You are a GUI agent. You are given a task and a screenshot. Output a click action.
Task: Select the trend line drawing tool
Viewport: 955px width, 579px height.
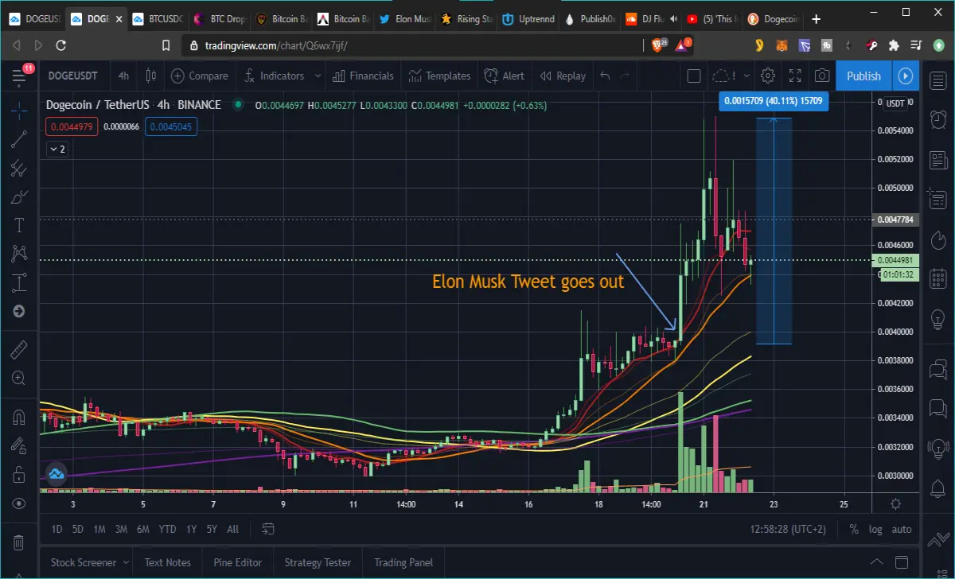pyautogui.click(x=19, y=139)
